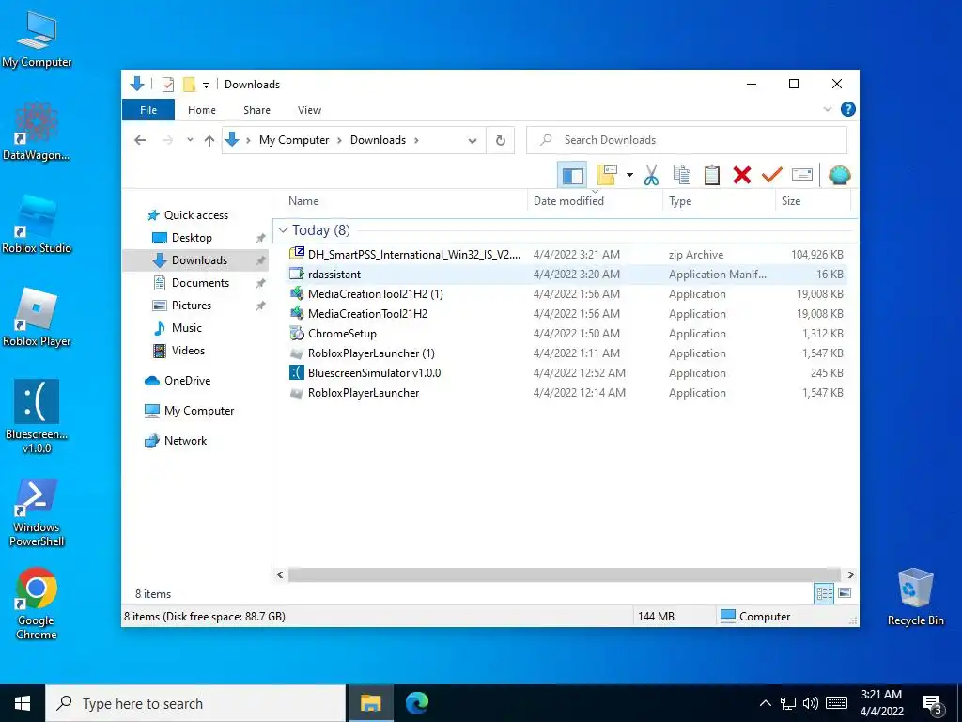Toggle the preview pane toolbar icon

[x=572, y=176]
